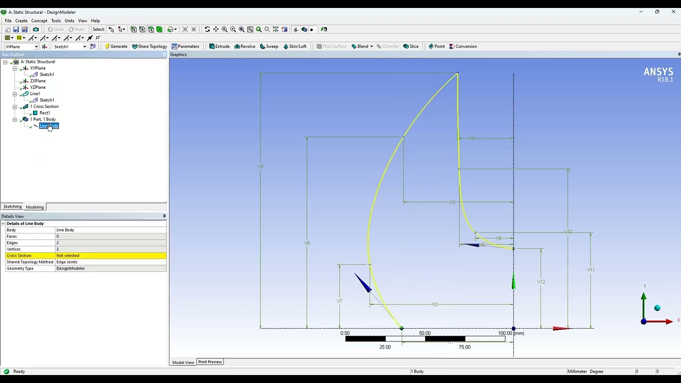681x383 pixels.
Task: Open the Concept menu
Action: (x=39, y=21)
